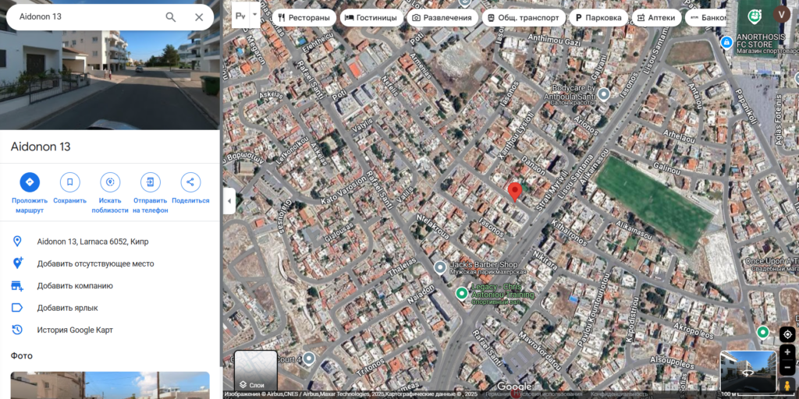Show my location with the target icon
799x399 pixels.
787,334
